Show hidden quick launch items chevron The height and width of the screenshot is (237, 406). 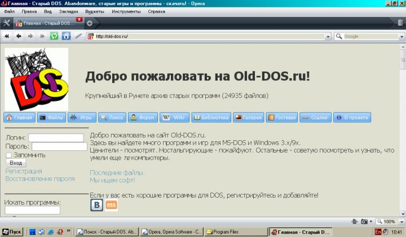pos(68,231)
